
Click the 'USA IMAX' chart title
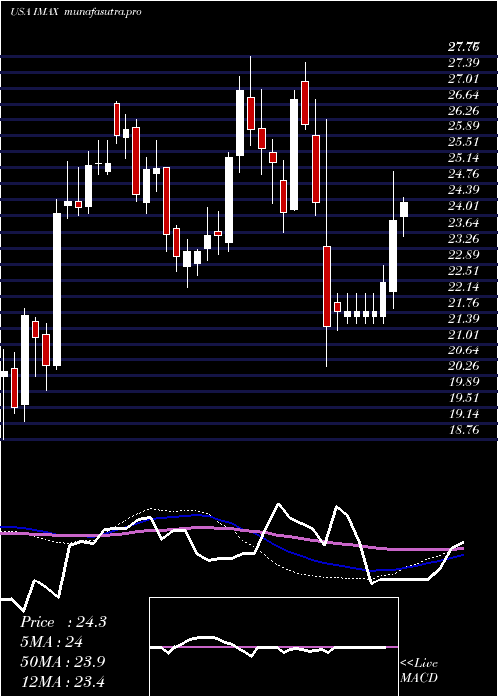(33, 12)
